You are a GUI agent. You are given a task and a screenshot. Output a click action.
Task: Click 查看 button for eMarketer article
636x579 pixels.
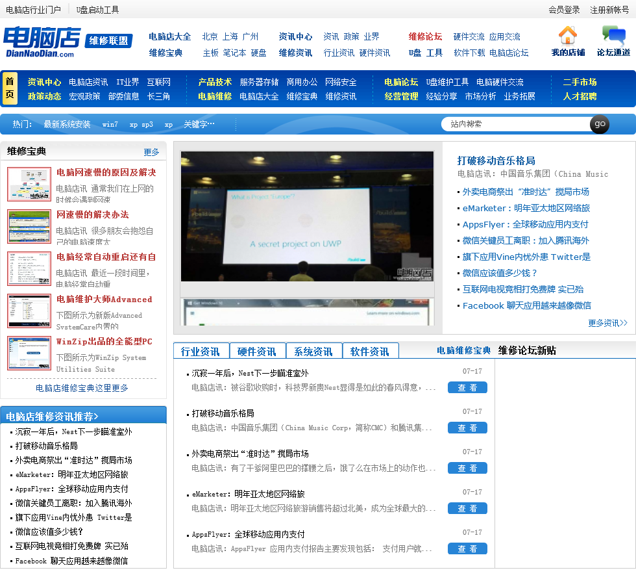tap(467, 508)
